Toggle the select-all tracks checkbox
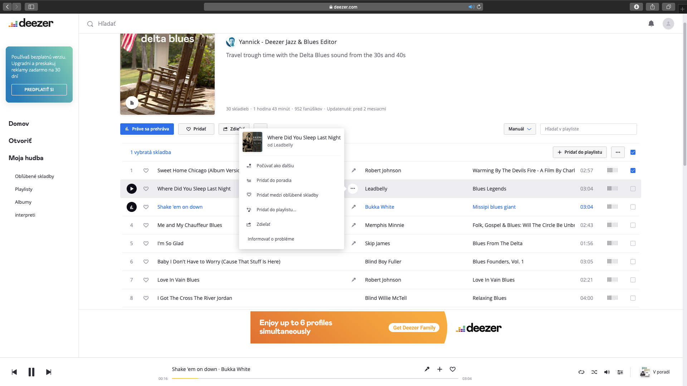The image size is (687, 386). pyautogui.click(x=633, y=152)
